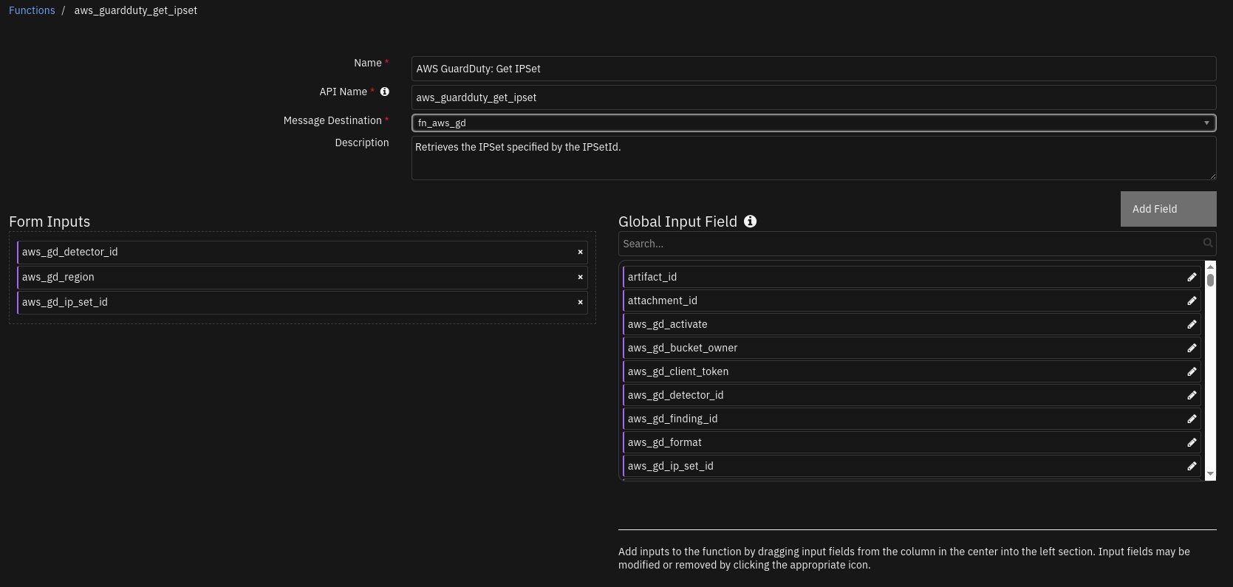Viewport: 1233px width, 587px height.
Task: Select aws_gd_bucket_owner in global field list
Action: tap(912, 348)
